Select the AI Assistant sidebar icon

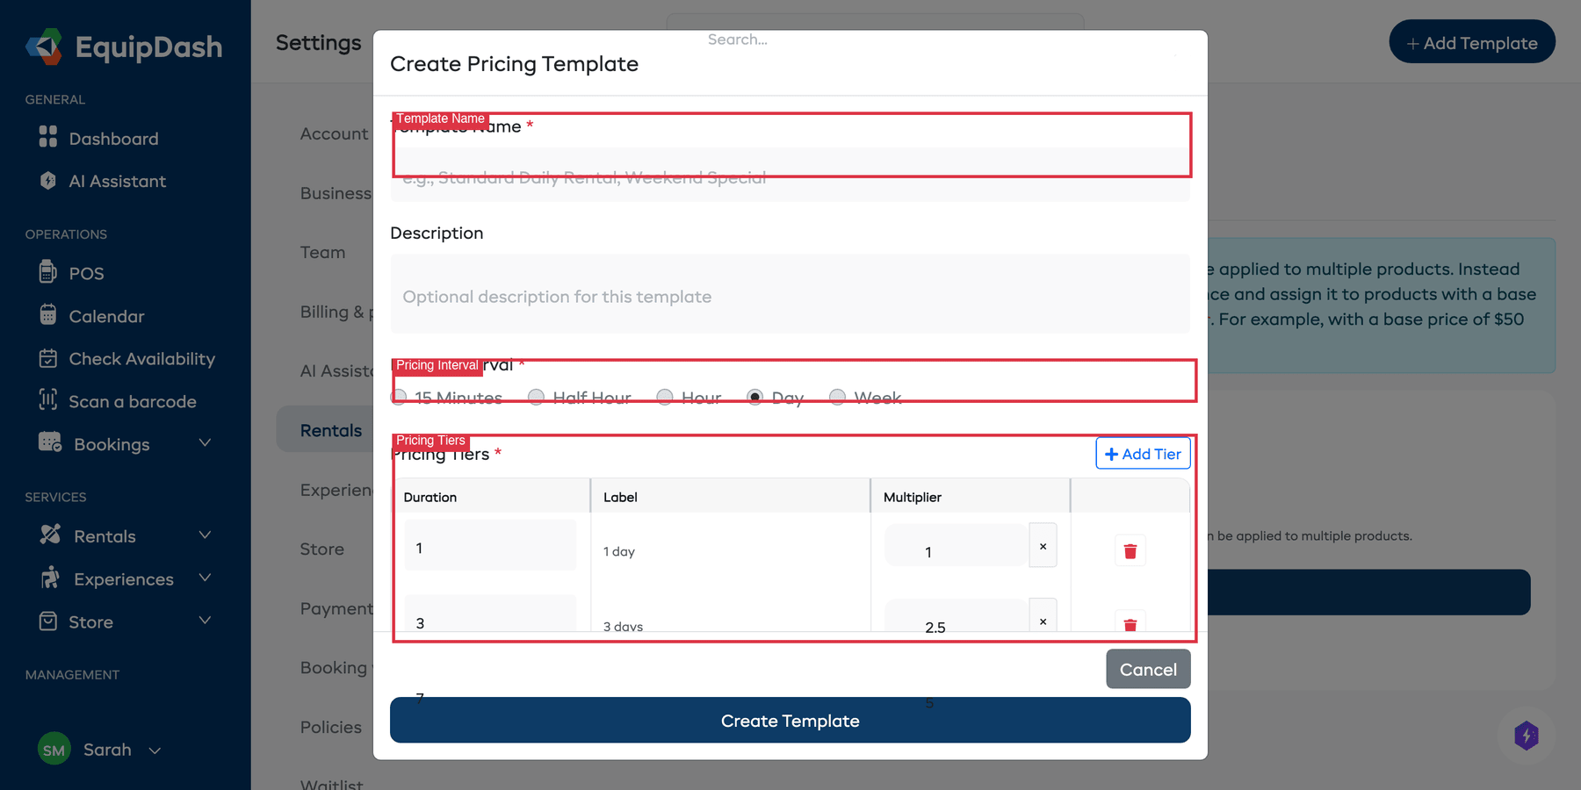point(48,181)
